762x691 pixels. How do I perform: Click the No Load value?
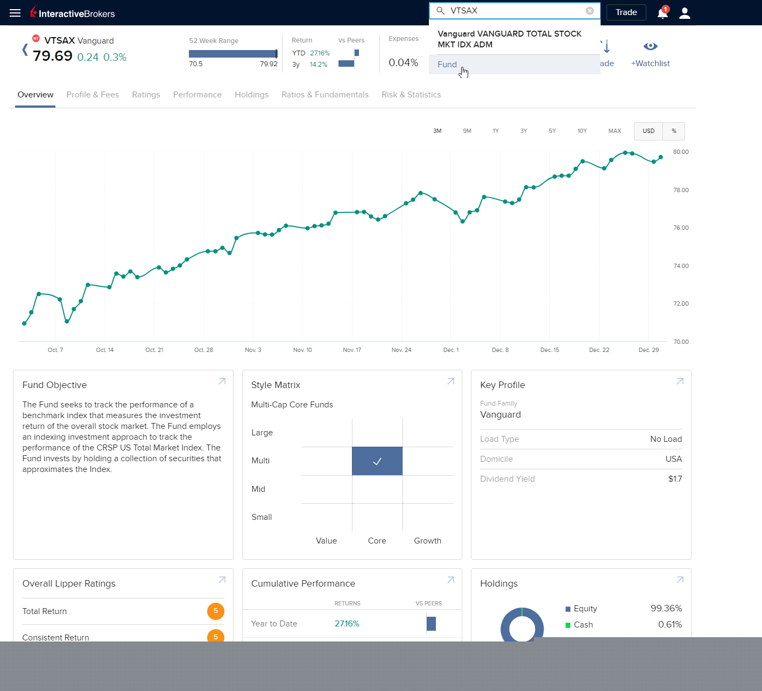(666, 439)
